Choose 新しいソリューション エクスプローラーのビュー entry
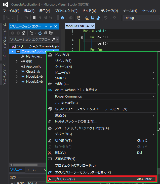This screenshot has height=184, width=160. click(x=102, y=109)
